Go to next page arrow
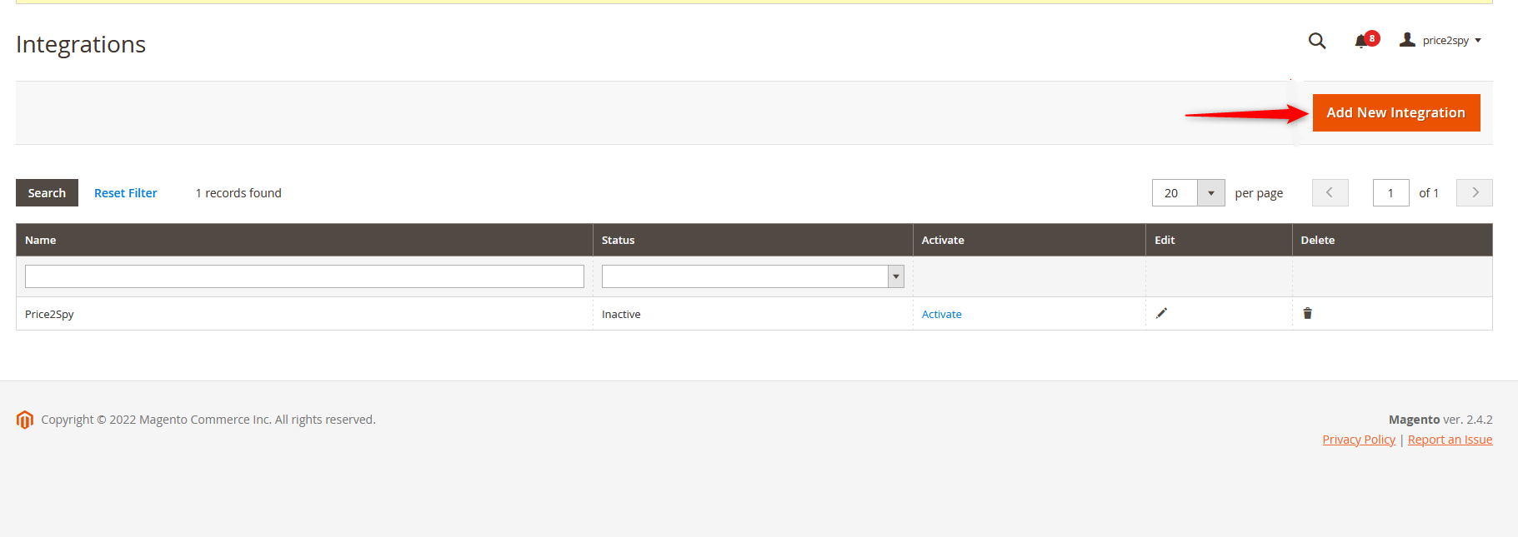The height and width of the screenshot is (537, 1518). (1474, 192)
